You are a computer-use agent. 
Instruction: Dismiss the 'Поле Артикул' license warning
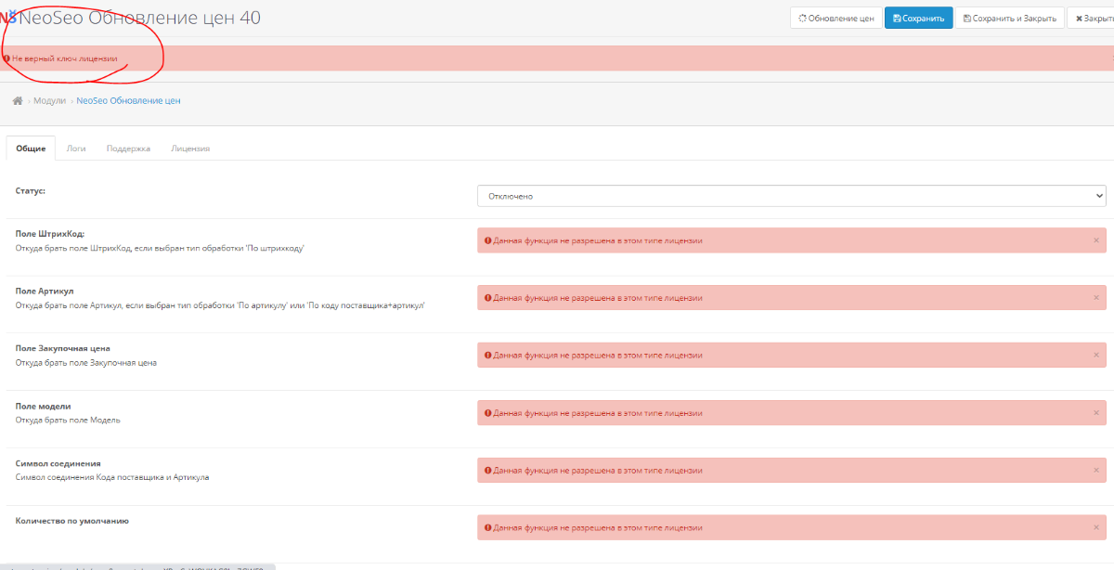tap(1095, 298)
